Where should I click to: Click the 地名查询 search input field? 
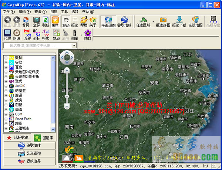coord(38,45)
